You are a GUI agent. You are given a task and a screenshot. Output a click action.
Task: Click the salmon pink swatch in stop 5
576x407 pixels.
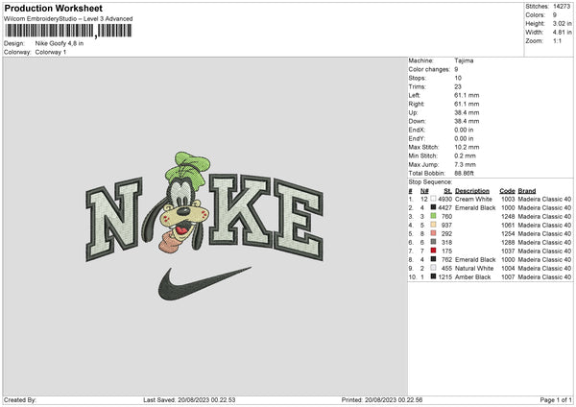434,233
